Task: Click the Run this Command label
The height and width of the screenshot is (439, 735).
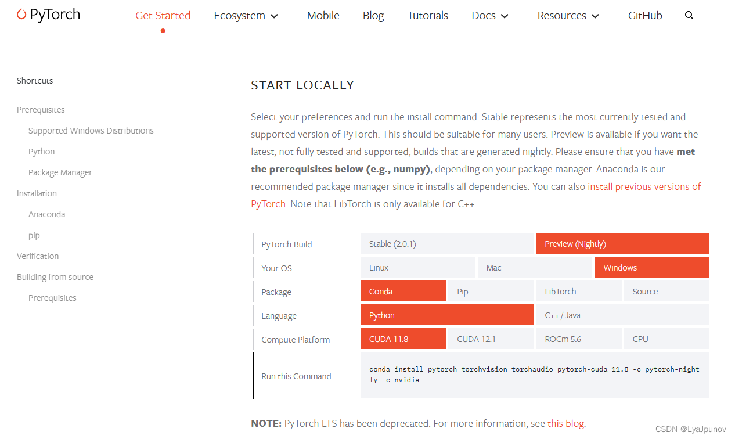Action: [x=297, y=376]
